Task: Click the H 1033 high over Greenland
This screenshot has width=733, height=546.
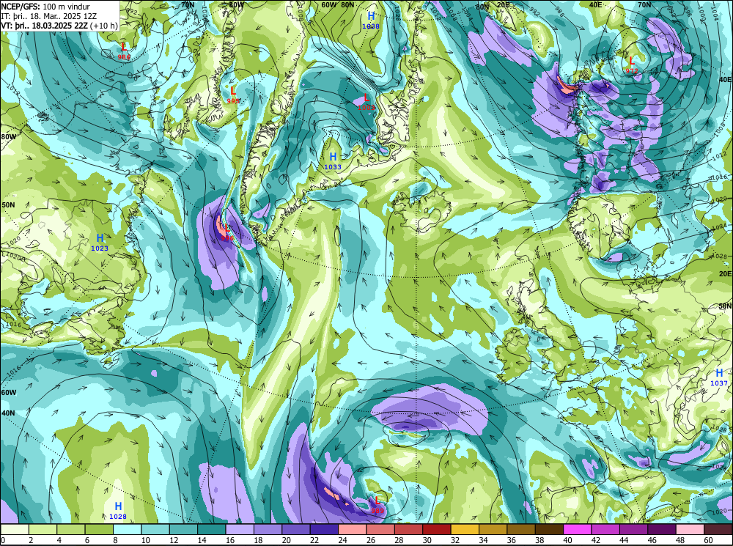Action: pos(333,161)
